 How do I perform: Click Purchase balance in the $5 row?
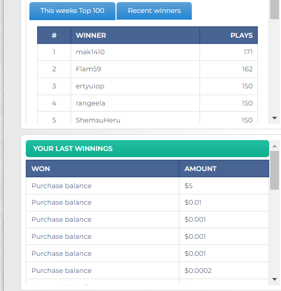[62, 186]
